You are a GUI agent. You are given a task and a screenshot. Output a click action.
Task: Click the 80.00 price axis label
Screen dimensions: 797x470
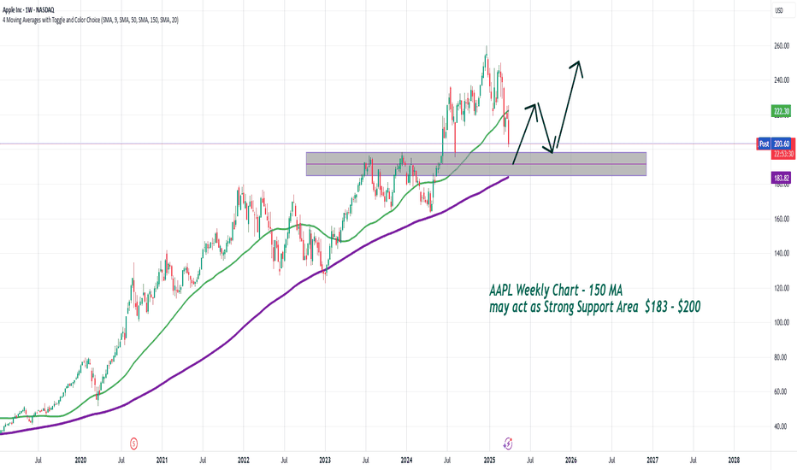(x=780, y=357)
